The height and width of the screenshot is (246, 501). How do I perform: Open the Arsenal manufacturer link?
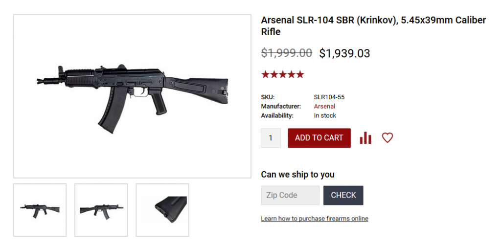[324, 106]
